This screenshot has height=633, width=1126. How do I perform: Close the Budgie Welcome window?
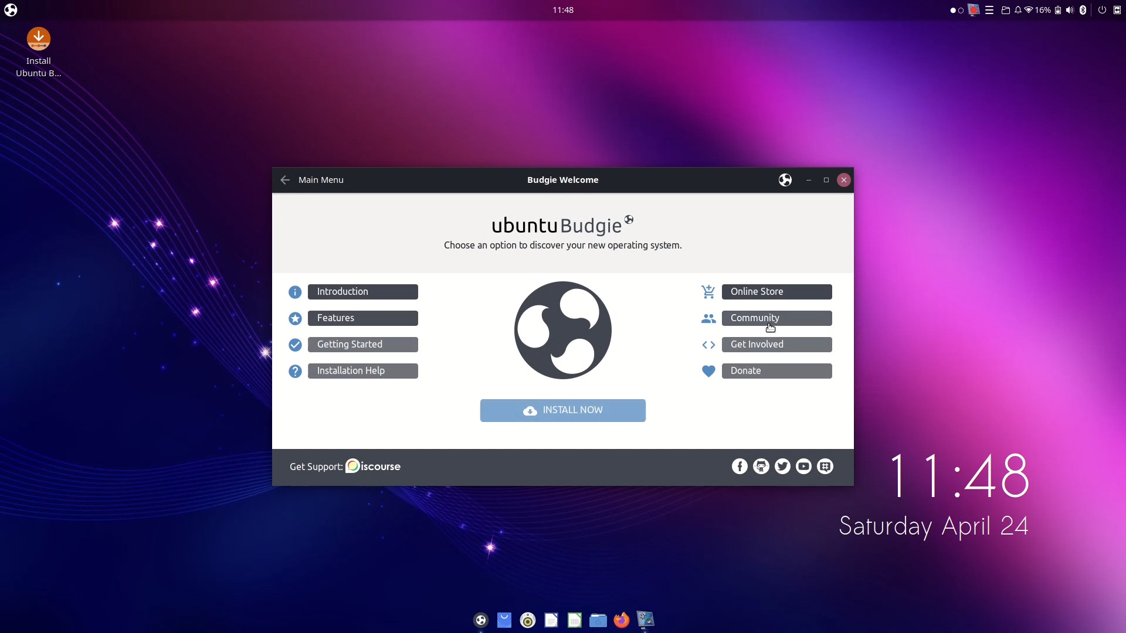[x=844, y=180]
